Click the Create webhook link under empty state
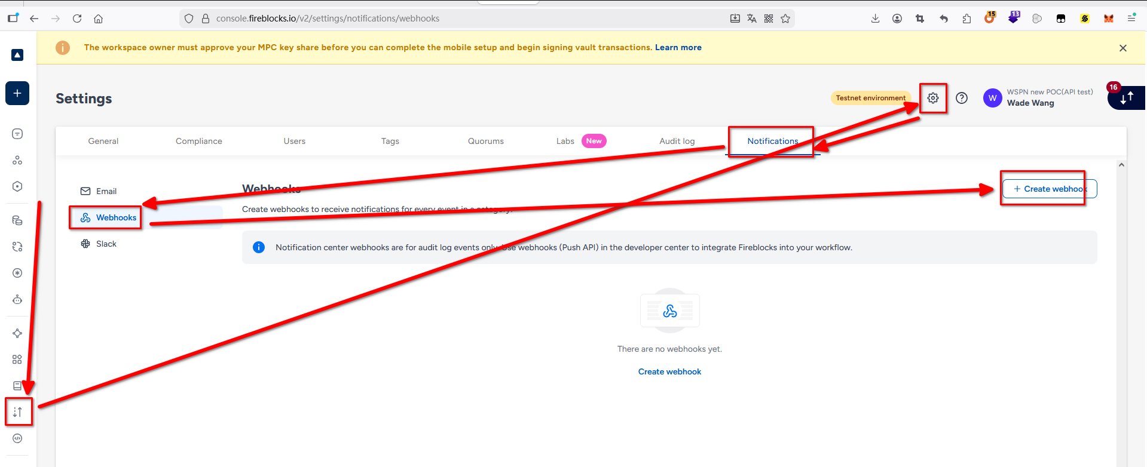 tap(669, 371)
